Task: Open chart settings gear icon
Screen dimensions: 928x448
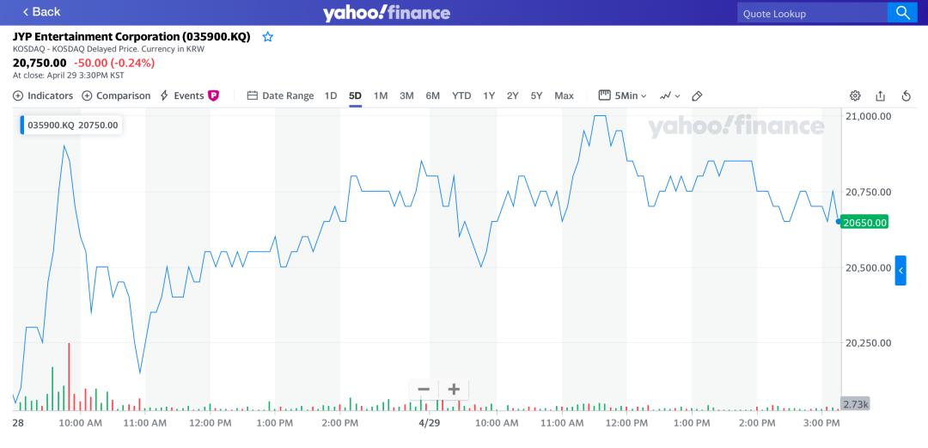Action: point(855,95)
